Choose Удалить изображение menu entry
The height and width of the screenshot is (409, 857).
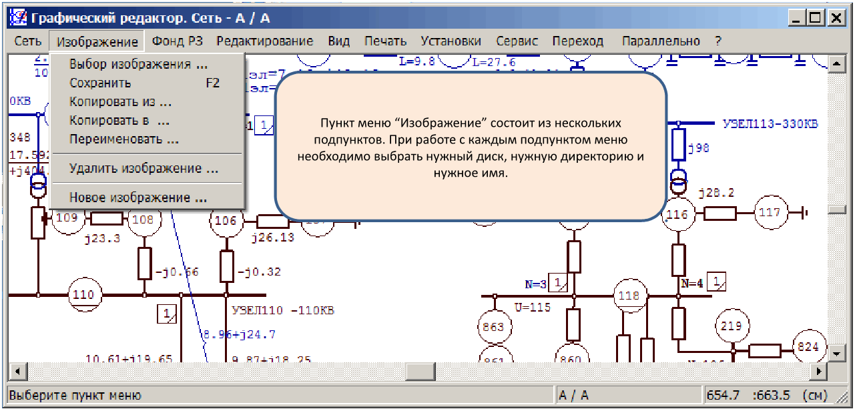coord(144,169)
